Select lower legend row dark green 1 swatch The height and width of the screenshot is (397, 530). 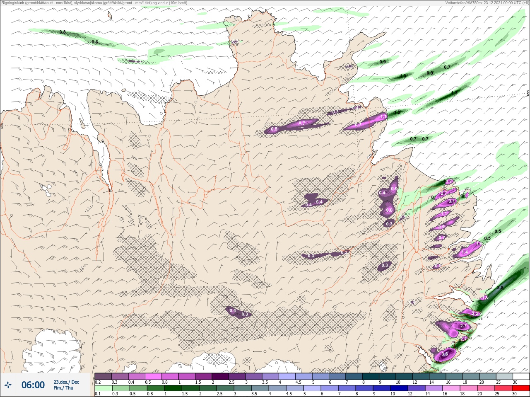(x=173, y=388)
